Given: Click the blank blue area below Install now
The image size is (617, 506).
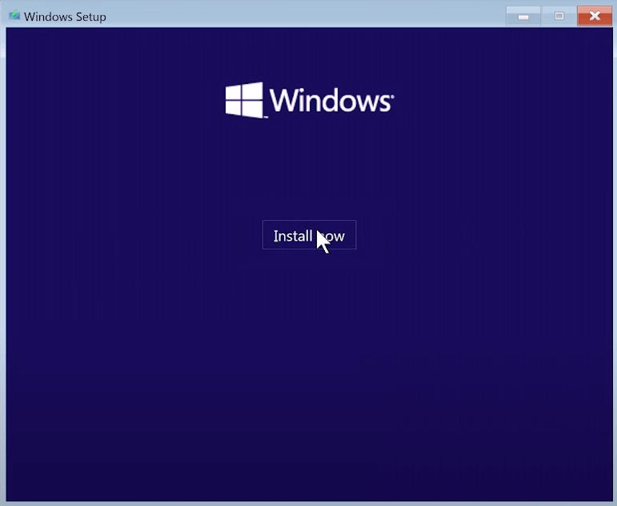Looking at the screenshot, I should pyautogui.click(x=309, y=360).
